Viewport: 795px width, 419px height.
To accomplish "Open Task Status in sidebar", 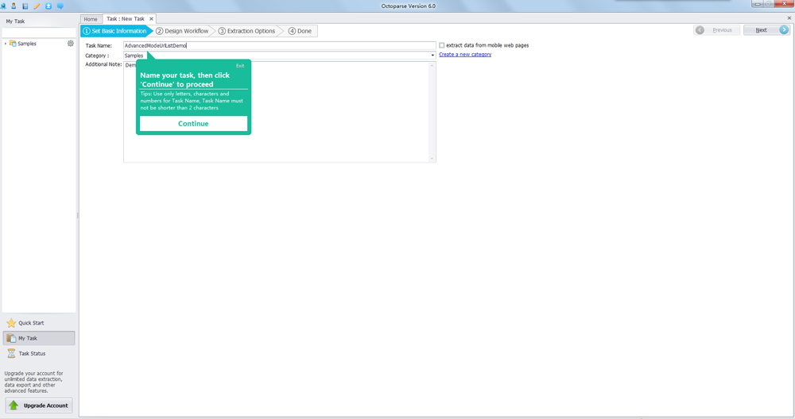I will 32,353.
